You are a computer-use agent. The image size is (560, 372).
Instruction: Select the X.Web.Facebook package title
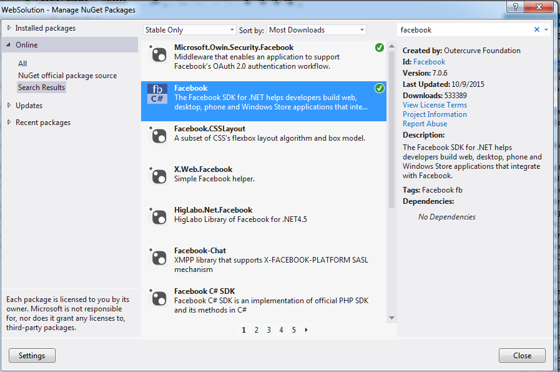coord(204,169)
